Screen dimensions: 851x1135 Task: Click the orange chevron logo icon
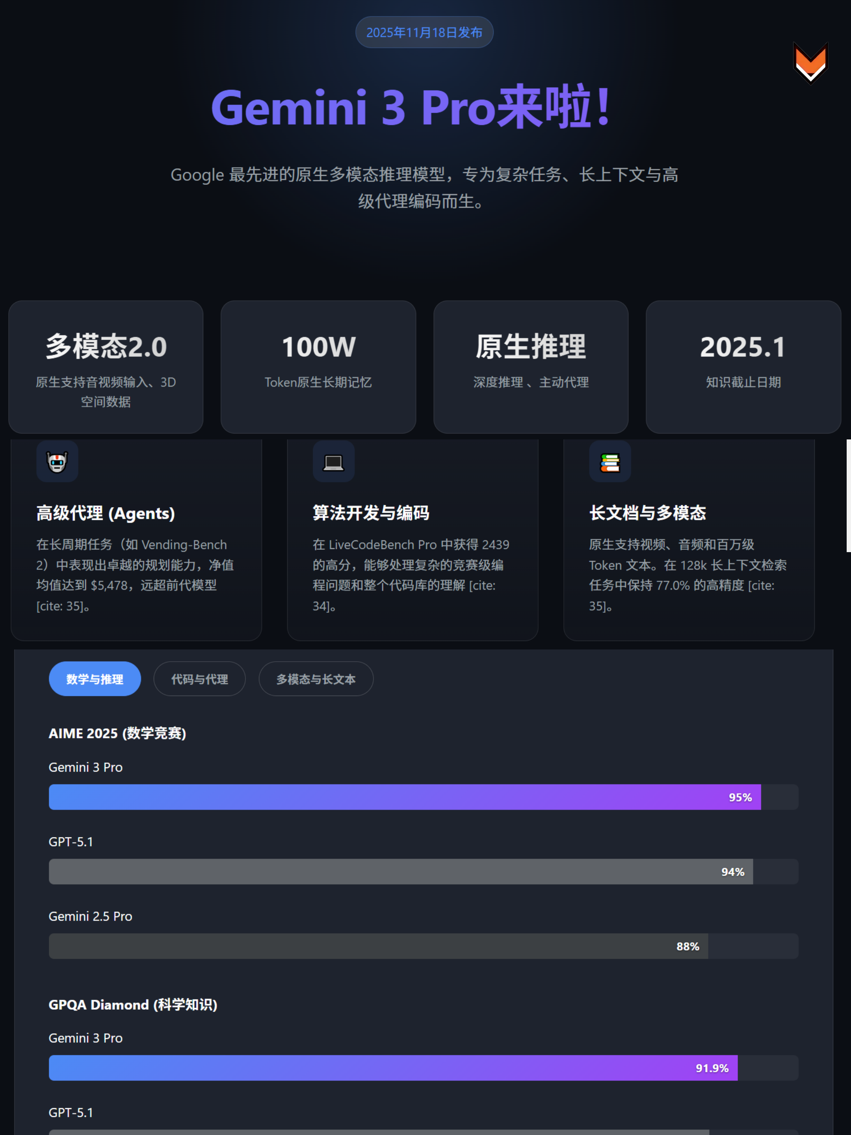pyautogui.click(x=810, y=63)
